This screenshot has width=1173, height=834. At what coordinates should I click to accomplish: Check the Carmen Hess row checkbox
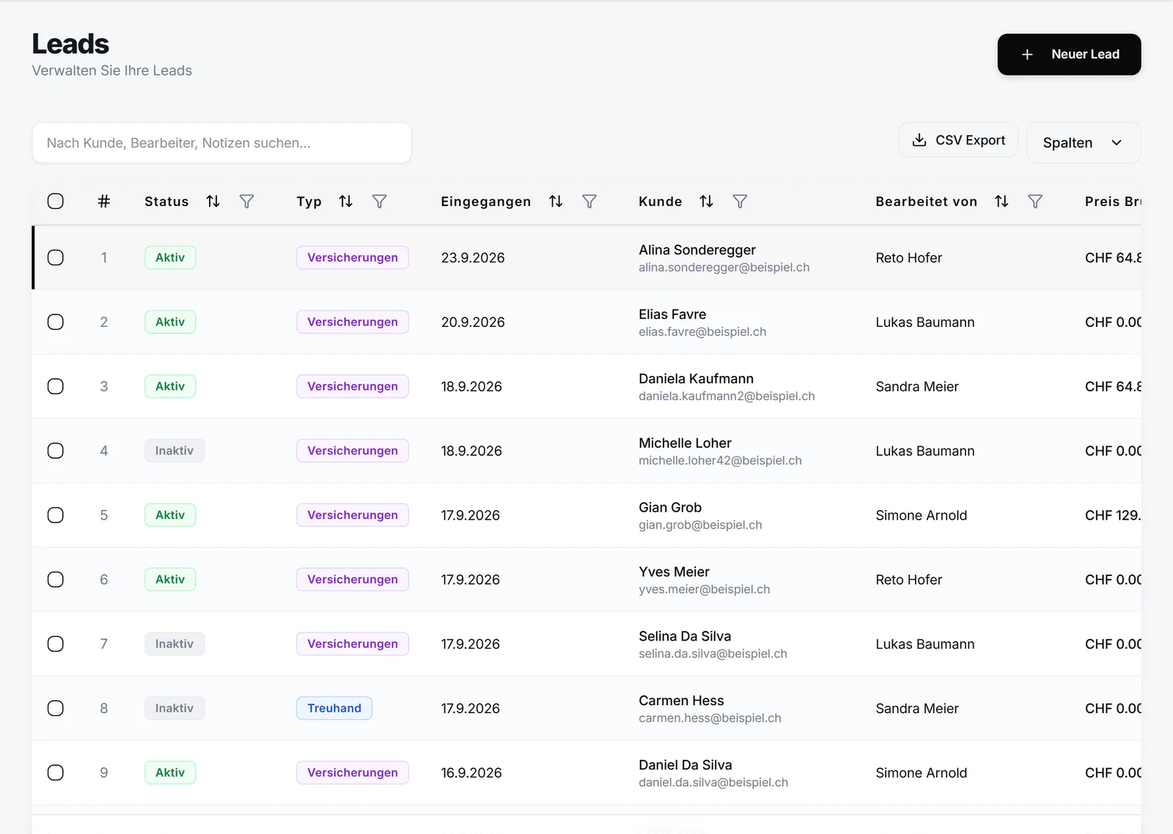tap(56, 709)
